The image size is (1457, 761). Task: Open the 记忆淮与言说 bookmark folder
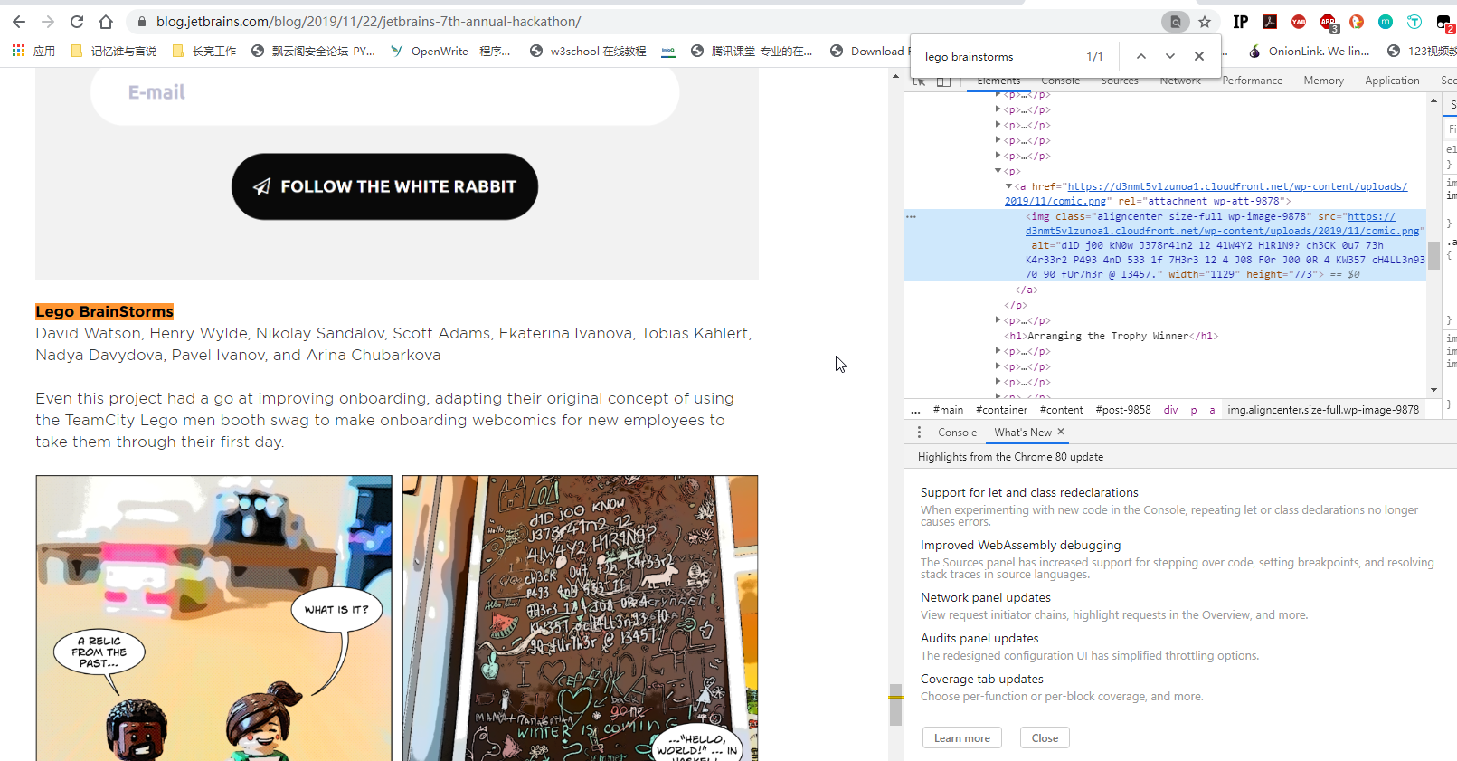(113, 51)
